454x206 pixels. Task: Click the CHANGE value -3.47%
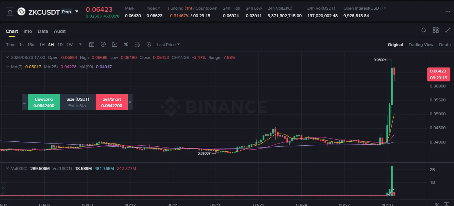tap(198, 57)
